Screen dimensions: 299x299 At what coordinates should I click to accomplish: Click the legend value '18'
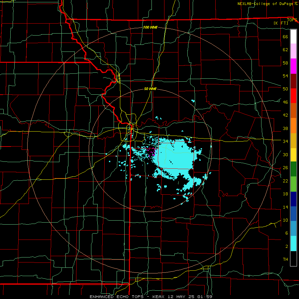coord(285,194)
